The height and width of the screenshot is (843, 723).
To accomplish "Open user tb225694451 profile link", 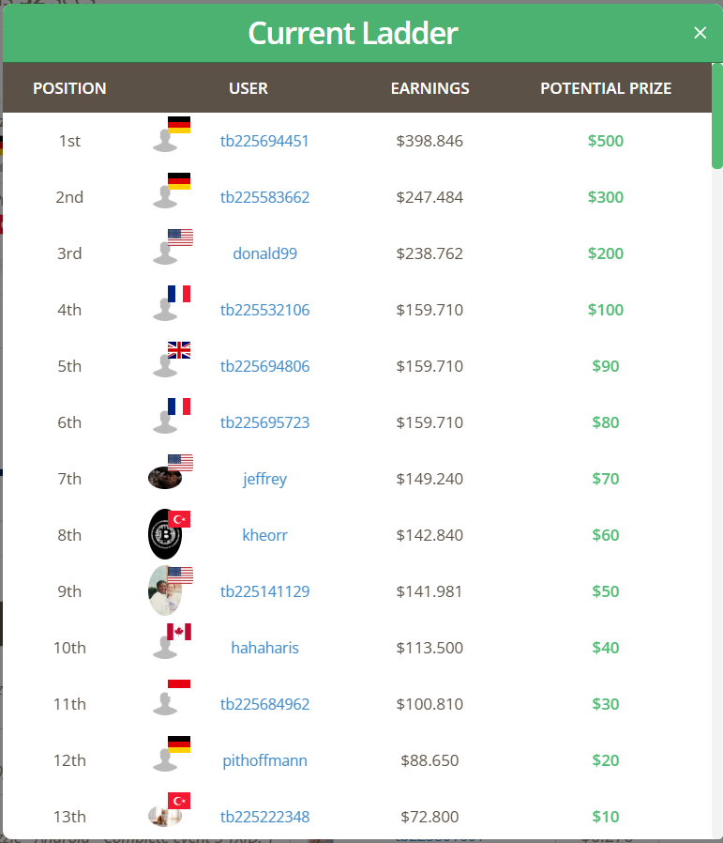I will tap(264, 141).
